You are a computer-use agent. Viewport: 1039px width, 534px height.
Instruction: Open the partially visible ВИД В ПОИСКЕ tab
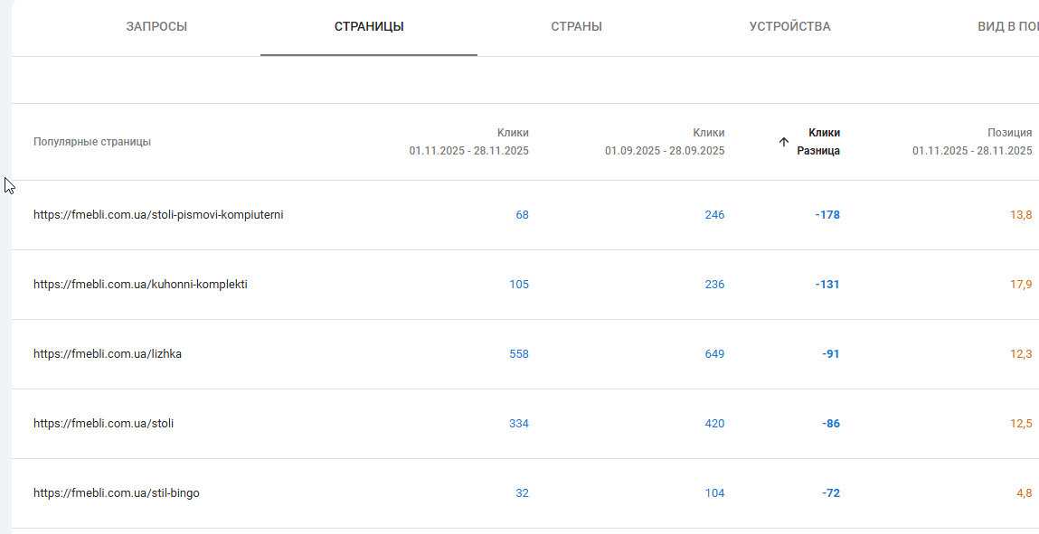1006,26
